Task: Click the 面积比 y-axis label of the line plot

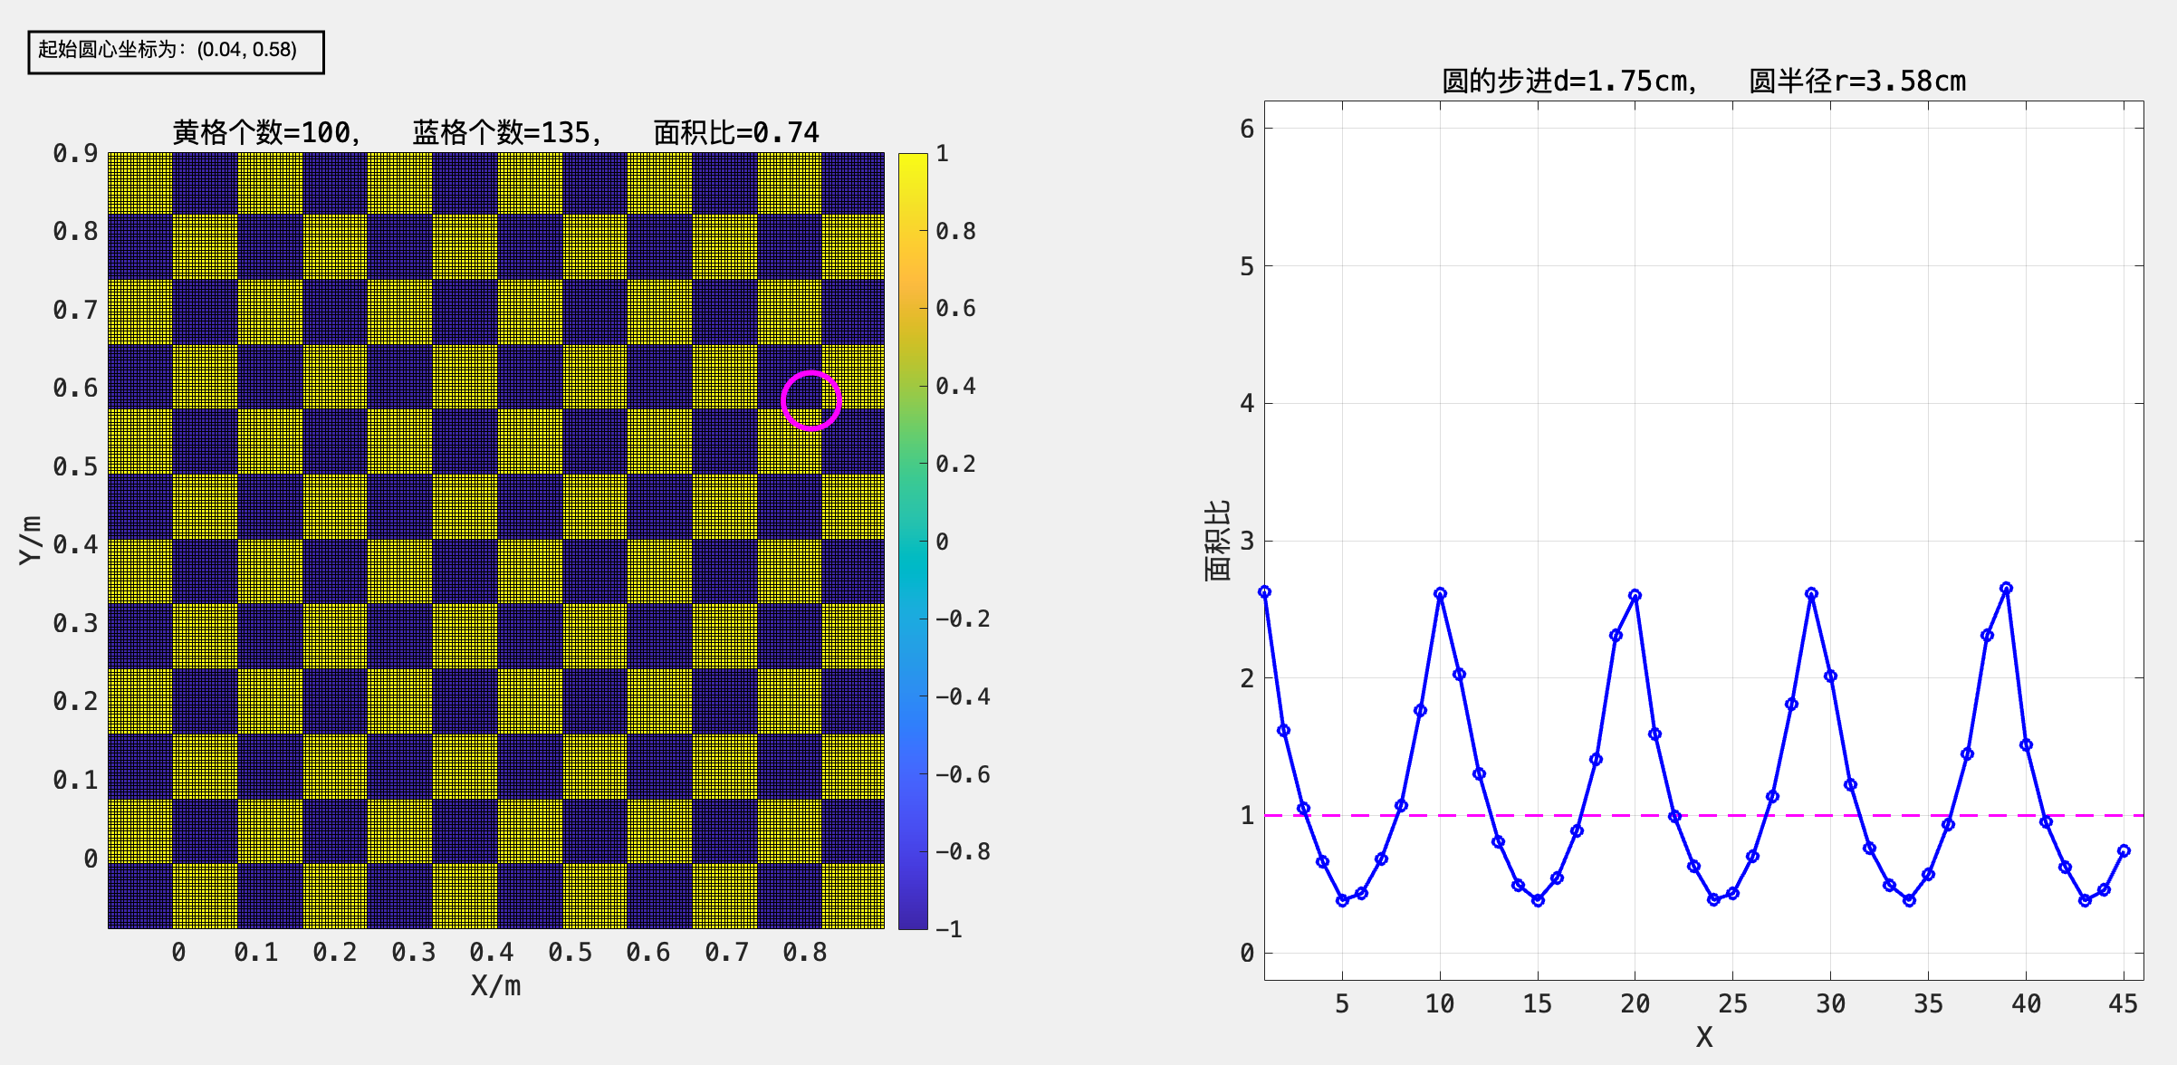Action: point(1217,541)
